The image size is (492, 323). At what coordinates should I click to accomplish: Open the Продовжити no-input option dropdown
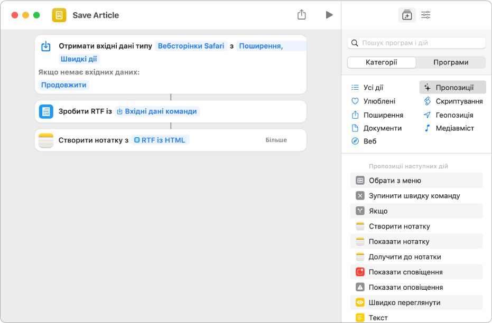pos(64,85)
